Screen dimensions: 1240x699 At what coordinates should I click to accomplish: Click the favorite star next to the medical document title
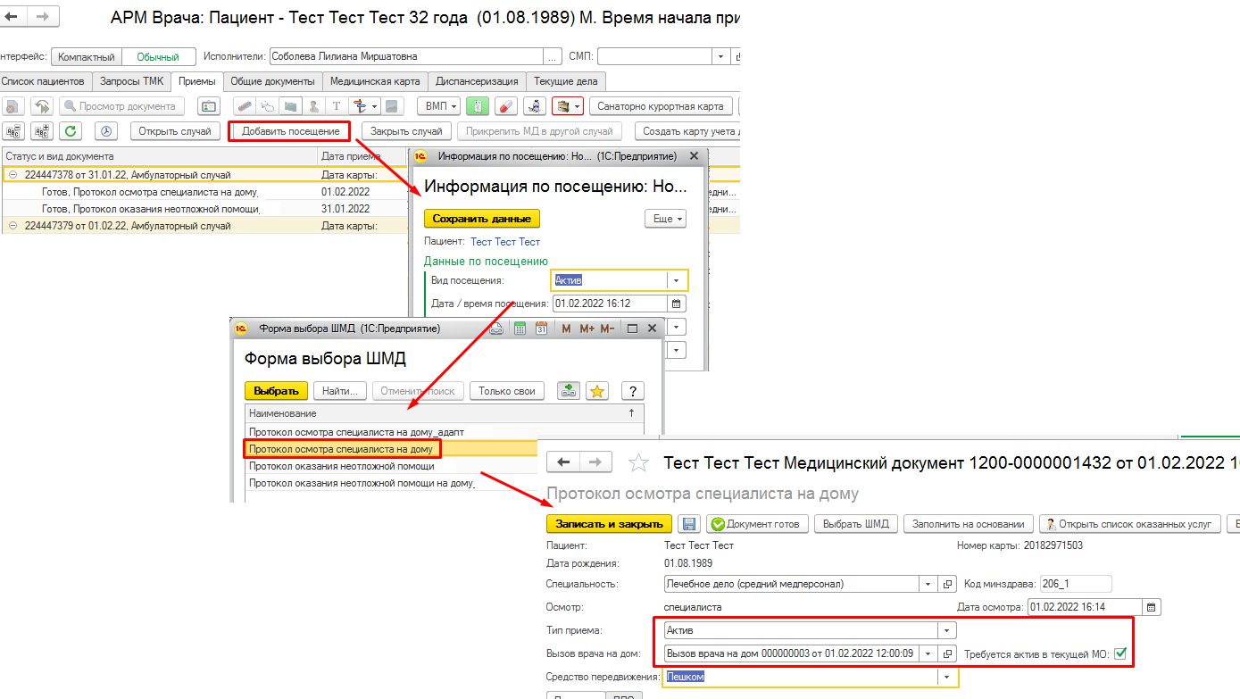(638, 462)
